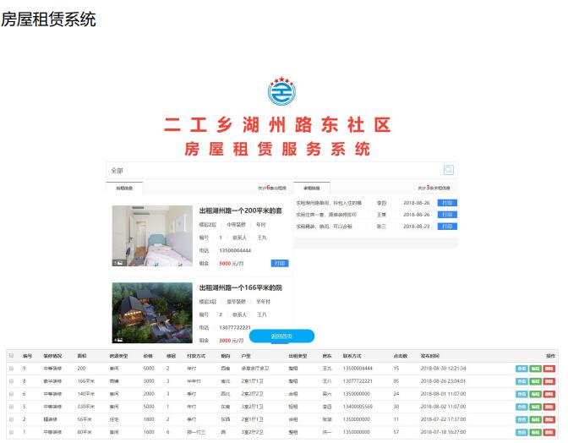The width and height of the screenshot is (568, 443).
Task: Tick the checkbox for row number 5
Action: (x=11, y=407)
